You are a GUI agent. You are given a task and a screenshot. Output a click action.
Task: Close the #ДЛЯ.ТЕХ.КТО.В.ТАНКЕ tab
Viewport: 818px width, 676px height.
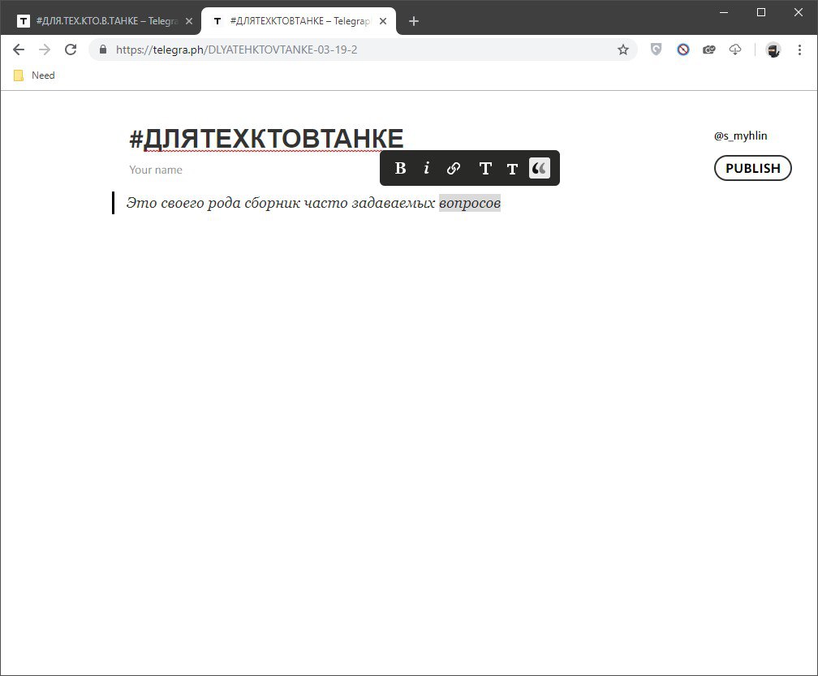pos(189,21)
